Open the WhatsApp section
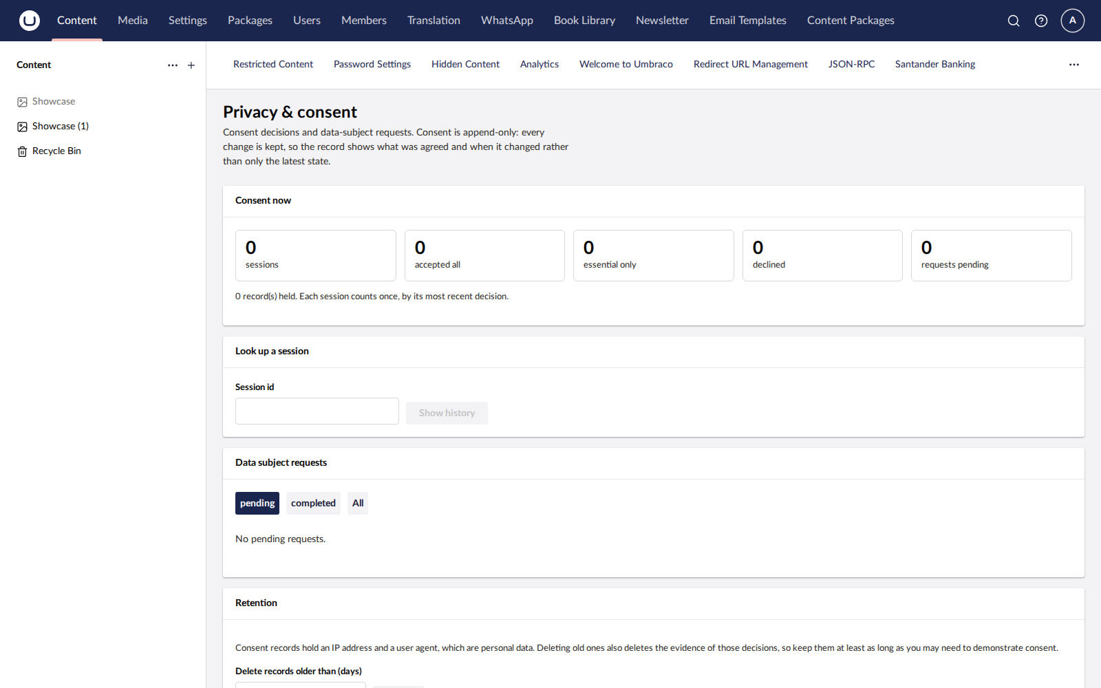1101x688 pixels. pos(507,21)
